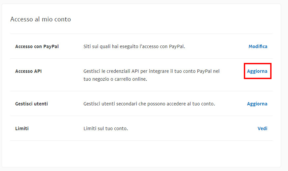
Task: Click the word API in the Accesso API title
Action: (x=38, y=71)
